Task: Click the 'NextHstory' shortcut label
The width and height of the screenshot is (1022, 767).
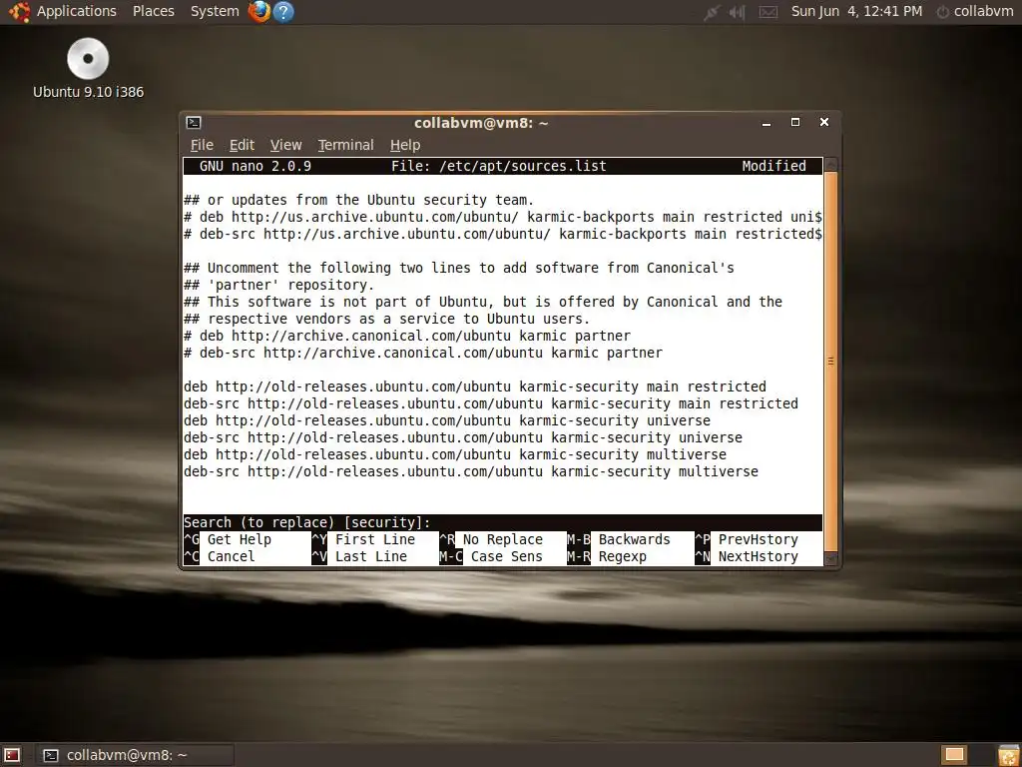Action: click(759, 556)
